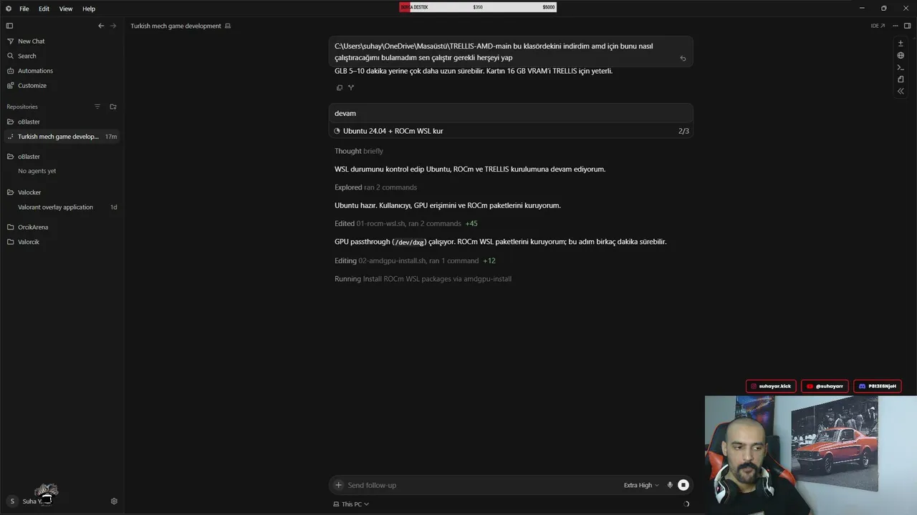Open the File menu

click(x=24, y=9)
